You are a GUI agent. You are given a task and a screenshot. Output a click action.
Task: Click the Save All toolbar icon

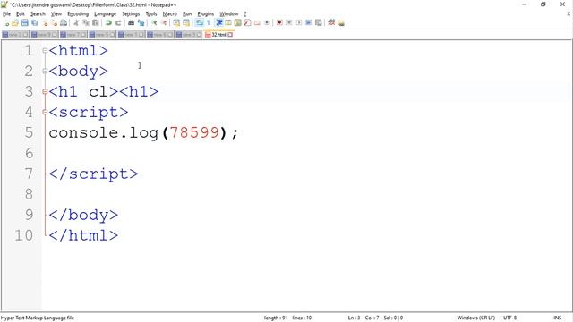[x=34, y=23]
